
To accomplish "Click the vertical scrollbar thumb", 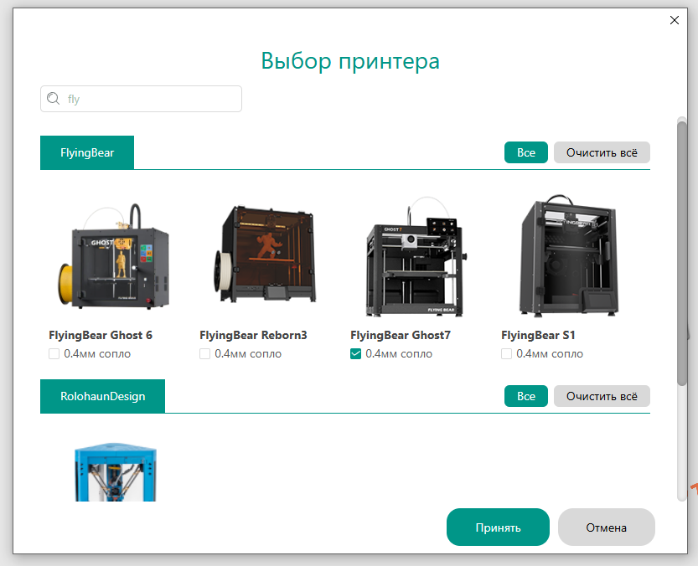I will (682, 254).
